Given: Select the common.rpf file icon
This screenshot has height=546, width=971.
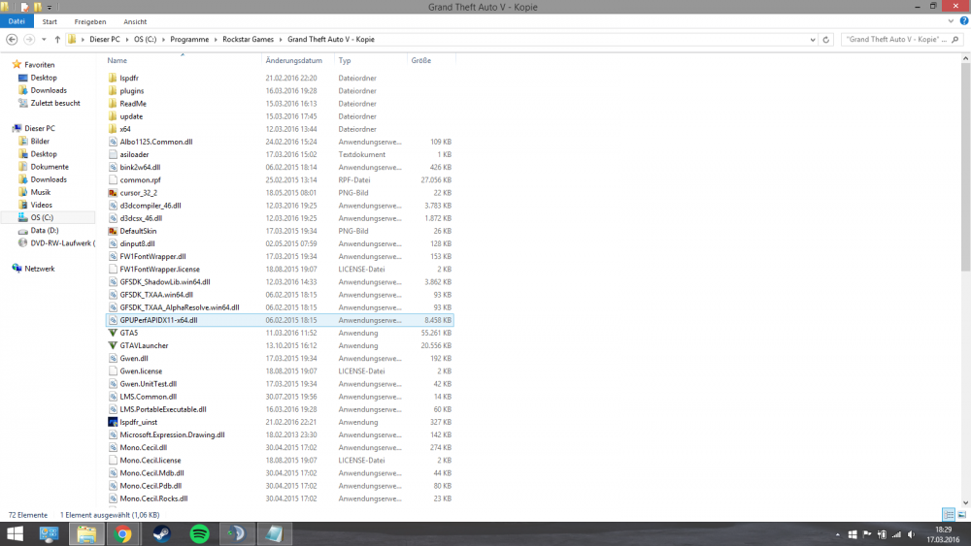Looking at the screenshot, I should point(113,180).
